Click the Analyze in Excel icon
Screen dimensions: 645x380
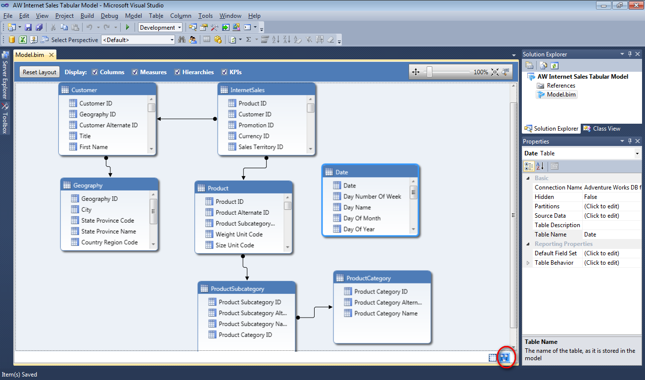tap(23, 40)
